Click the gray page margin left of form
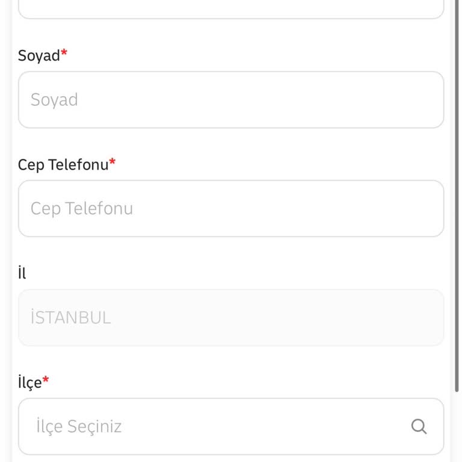 point(5,241)
